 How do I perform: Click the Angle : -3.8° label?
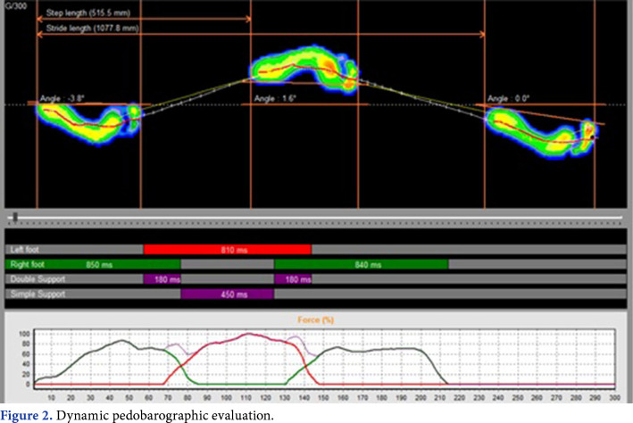62,98
